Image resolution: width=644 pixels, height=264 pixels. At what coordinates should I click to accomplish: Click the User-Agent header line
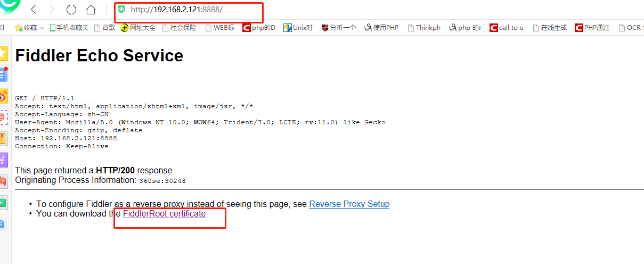click(200, 122)
